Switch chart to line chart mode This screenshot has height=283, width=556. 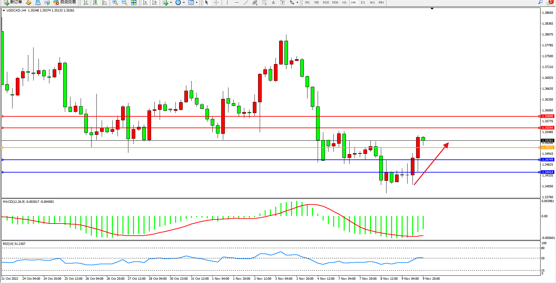tap(104, 3)
